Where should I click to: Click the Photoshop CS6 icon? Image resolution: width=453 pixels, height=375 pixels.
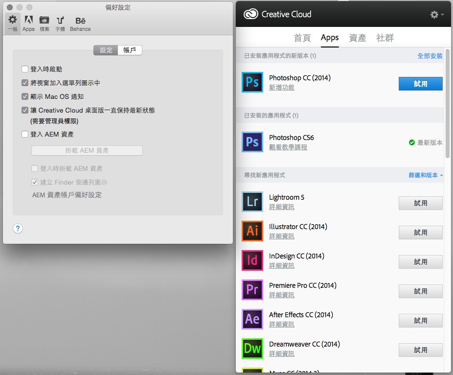(x=252, y=142)
